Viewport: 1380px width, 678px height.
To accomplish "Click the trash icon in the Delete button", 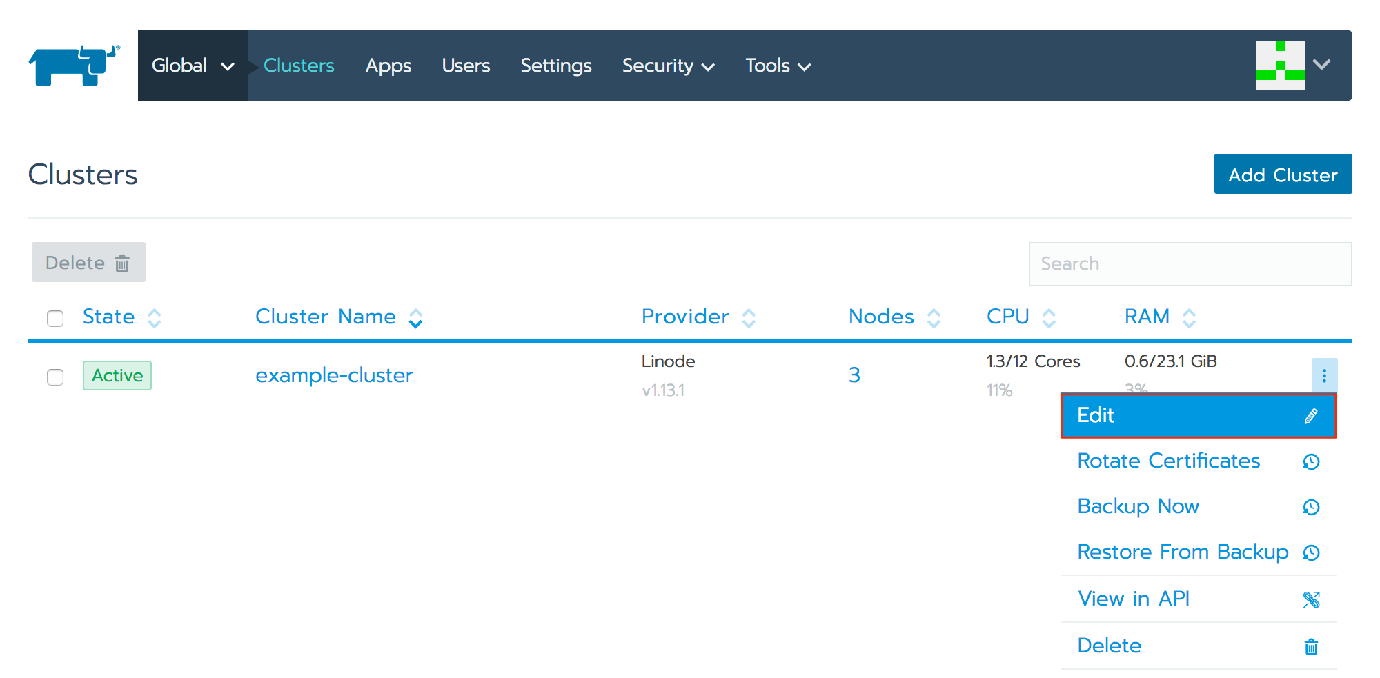I will pos(123,263).
